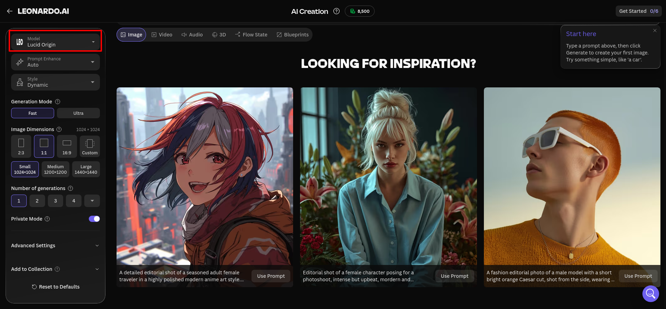Use Prompt for orange-haired male model
This screenshot has width=666, height=309.
(638, 276)
